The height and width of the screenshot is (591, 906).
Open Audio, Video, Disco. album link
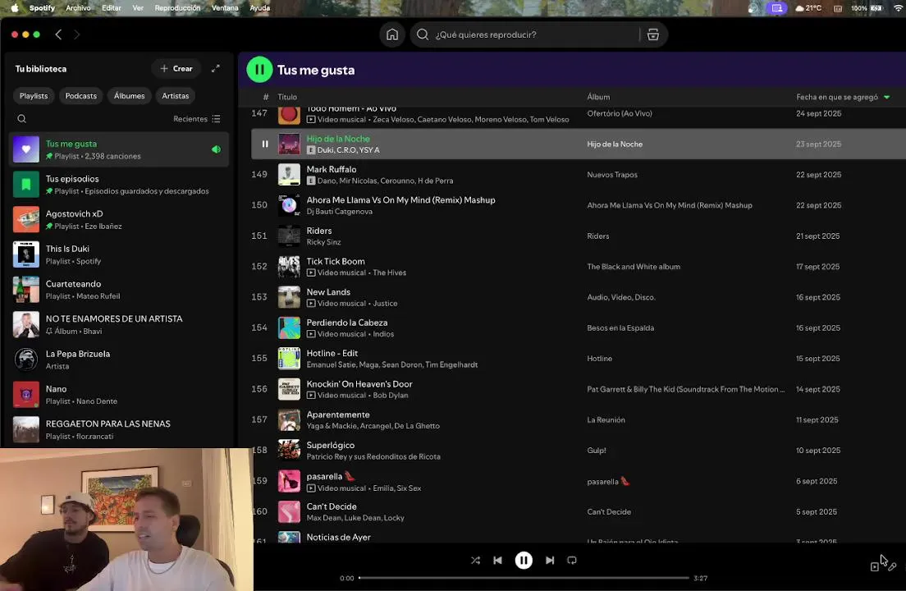point(620,297)
